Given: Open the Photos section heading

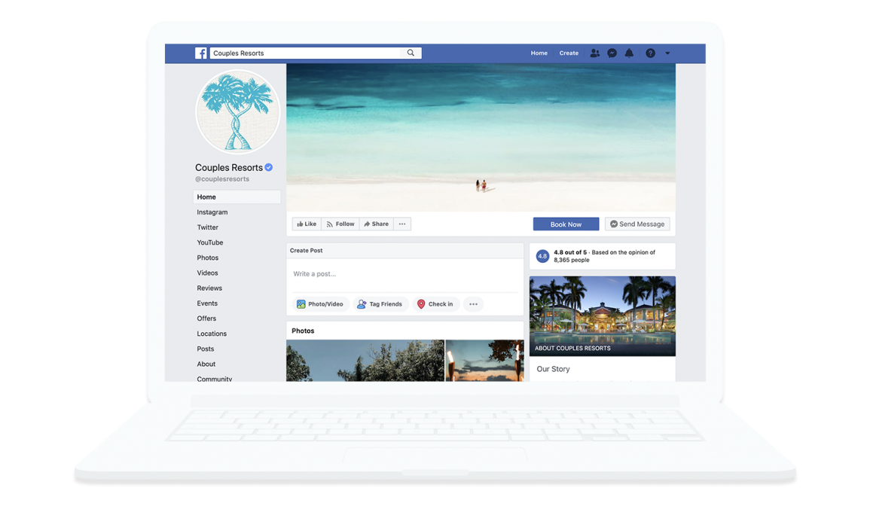Looking at the screenshot, I should 303,331.
